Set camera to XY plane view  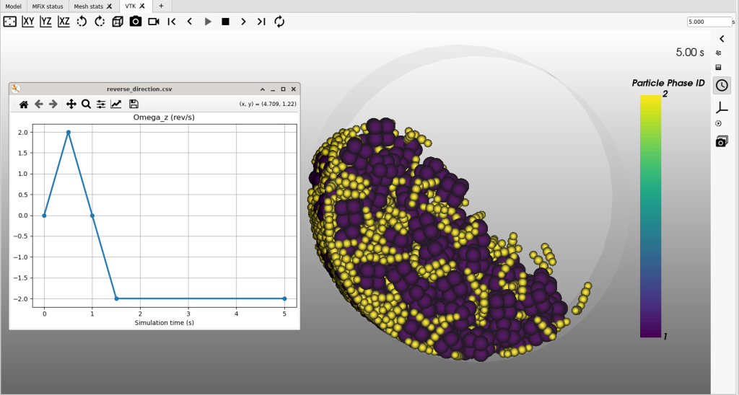tap(29, 22)
